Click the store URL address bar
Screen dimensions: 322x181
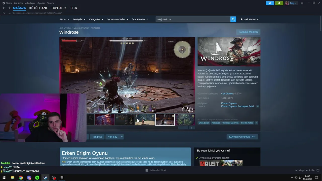(37, 13)
